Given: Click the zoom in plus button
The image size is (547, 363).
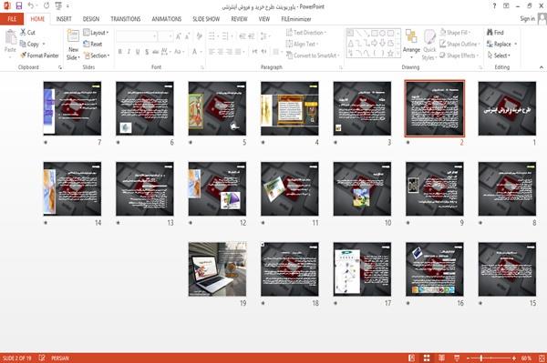Looking at the screenshot, I should 514,358.
